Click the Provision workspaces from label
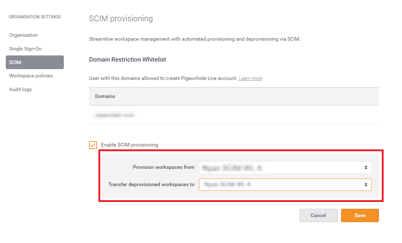This screenshot has height=243, width=402. 163,167
